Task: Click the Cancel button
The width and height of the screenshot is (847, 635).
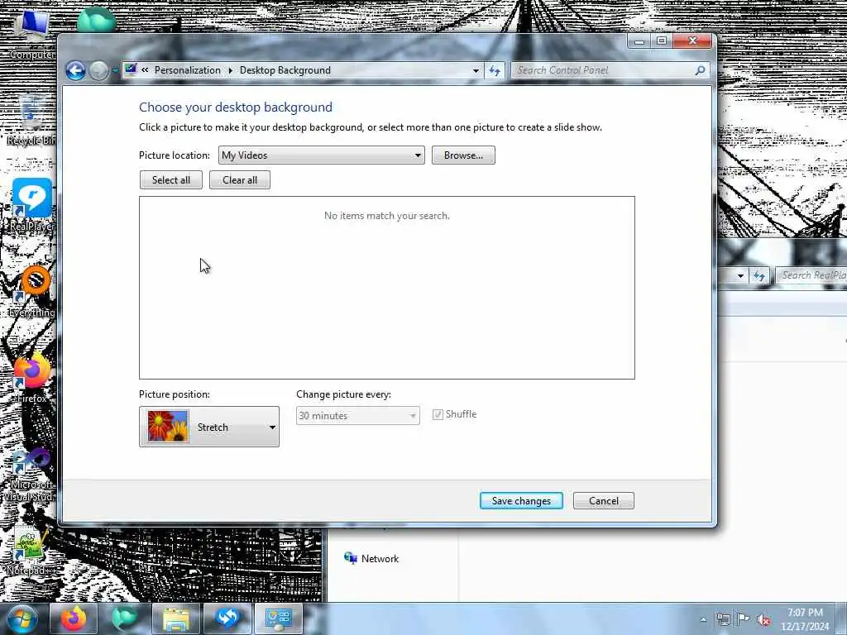Action: pos(603,500)
